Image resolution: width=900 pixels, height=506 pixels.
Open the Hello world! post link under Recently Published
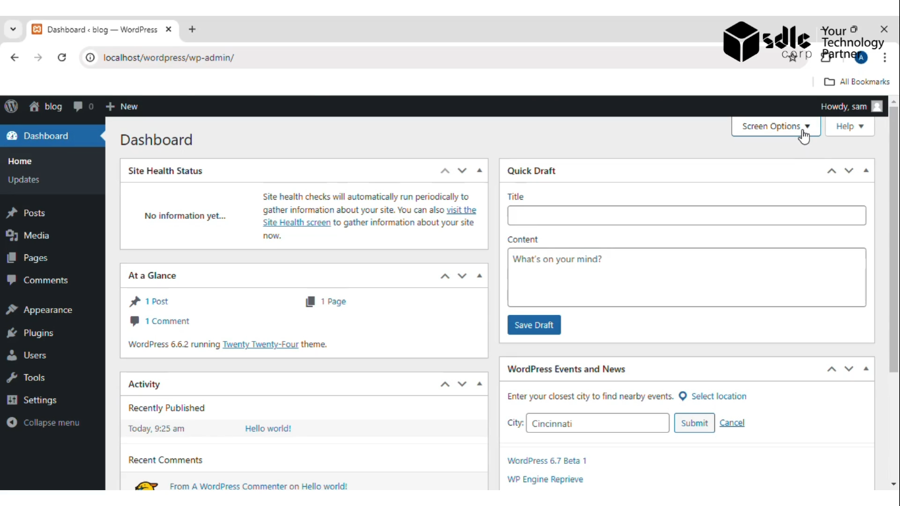point(268,428)
